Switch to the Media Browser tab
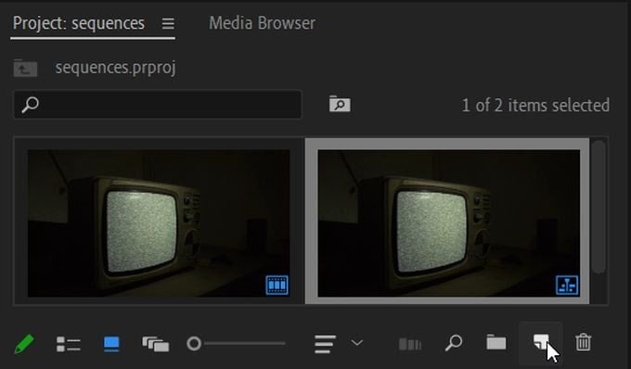Image resolution: width=631 pixels, height=369 pixels. click(x=262, y=23)
